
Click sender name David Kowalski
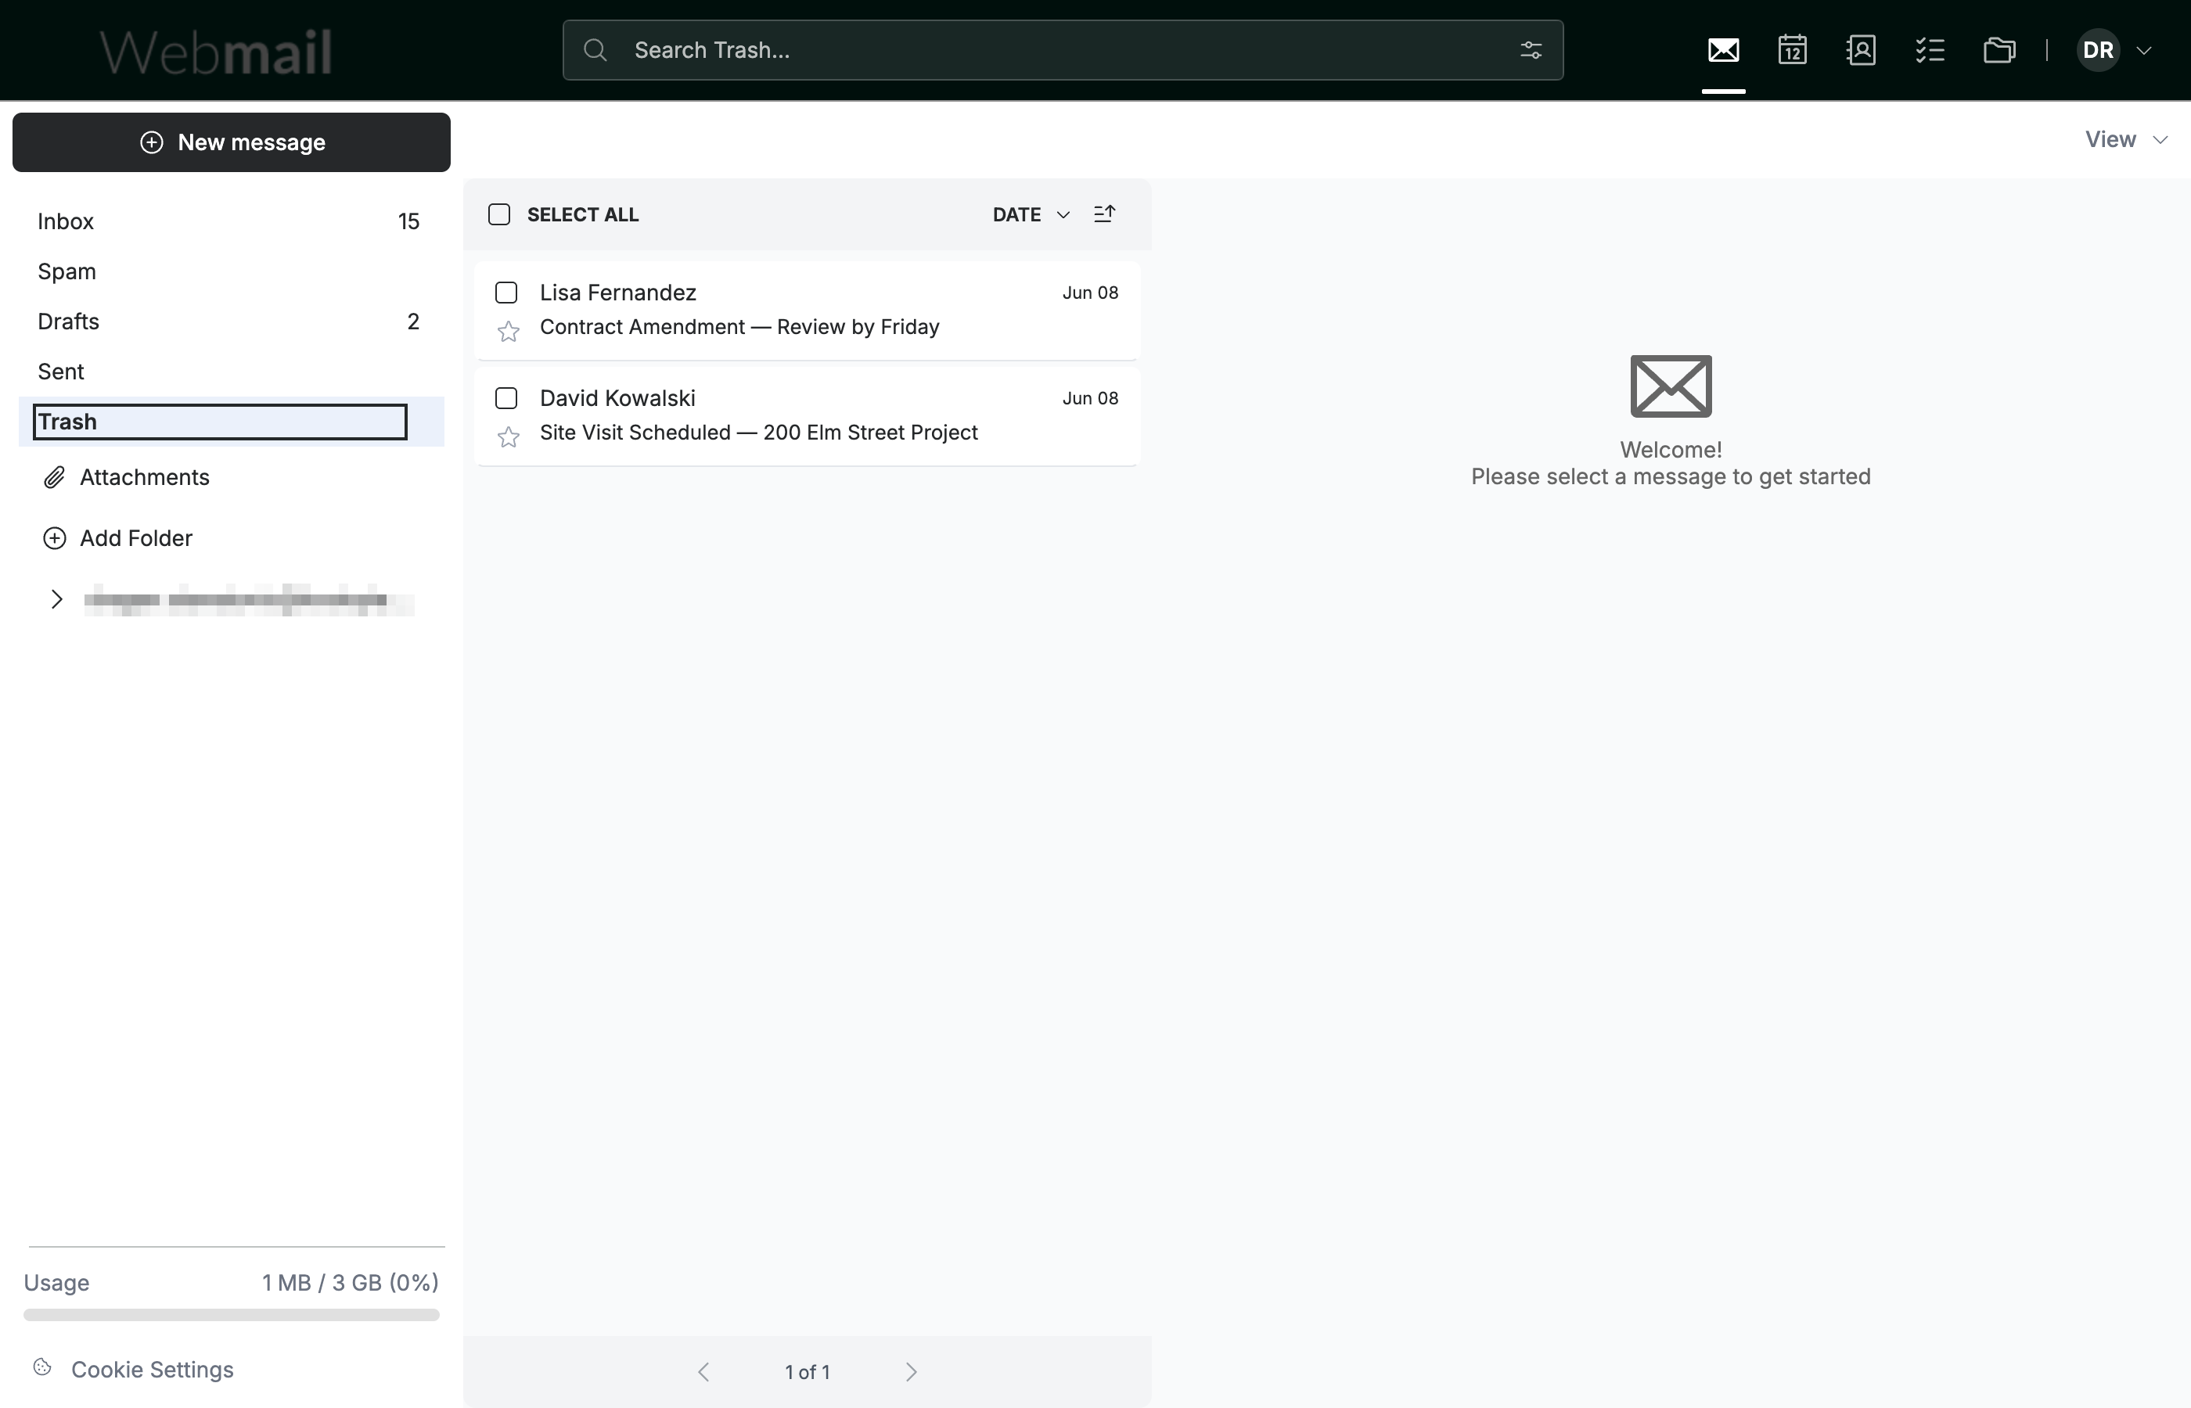tap(618, 399)
